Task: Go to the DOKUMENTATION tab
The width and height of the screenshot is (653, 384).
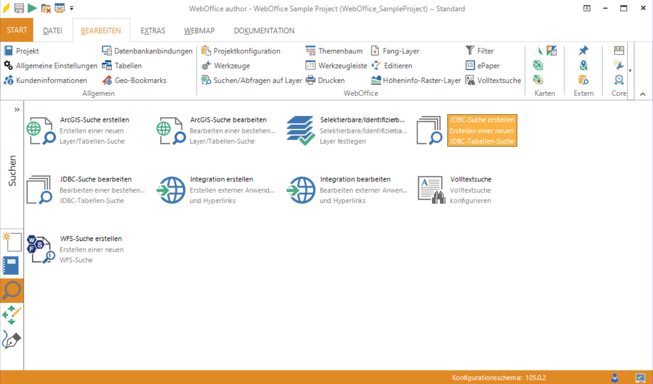Action: [264, 30]
